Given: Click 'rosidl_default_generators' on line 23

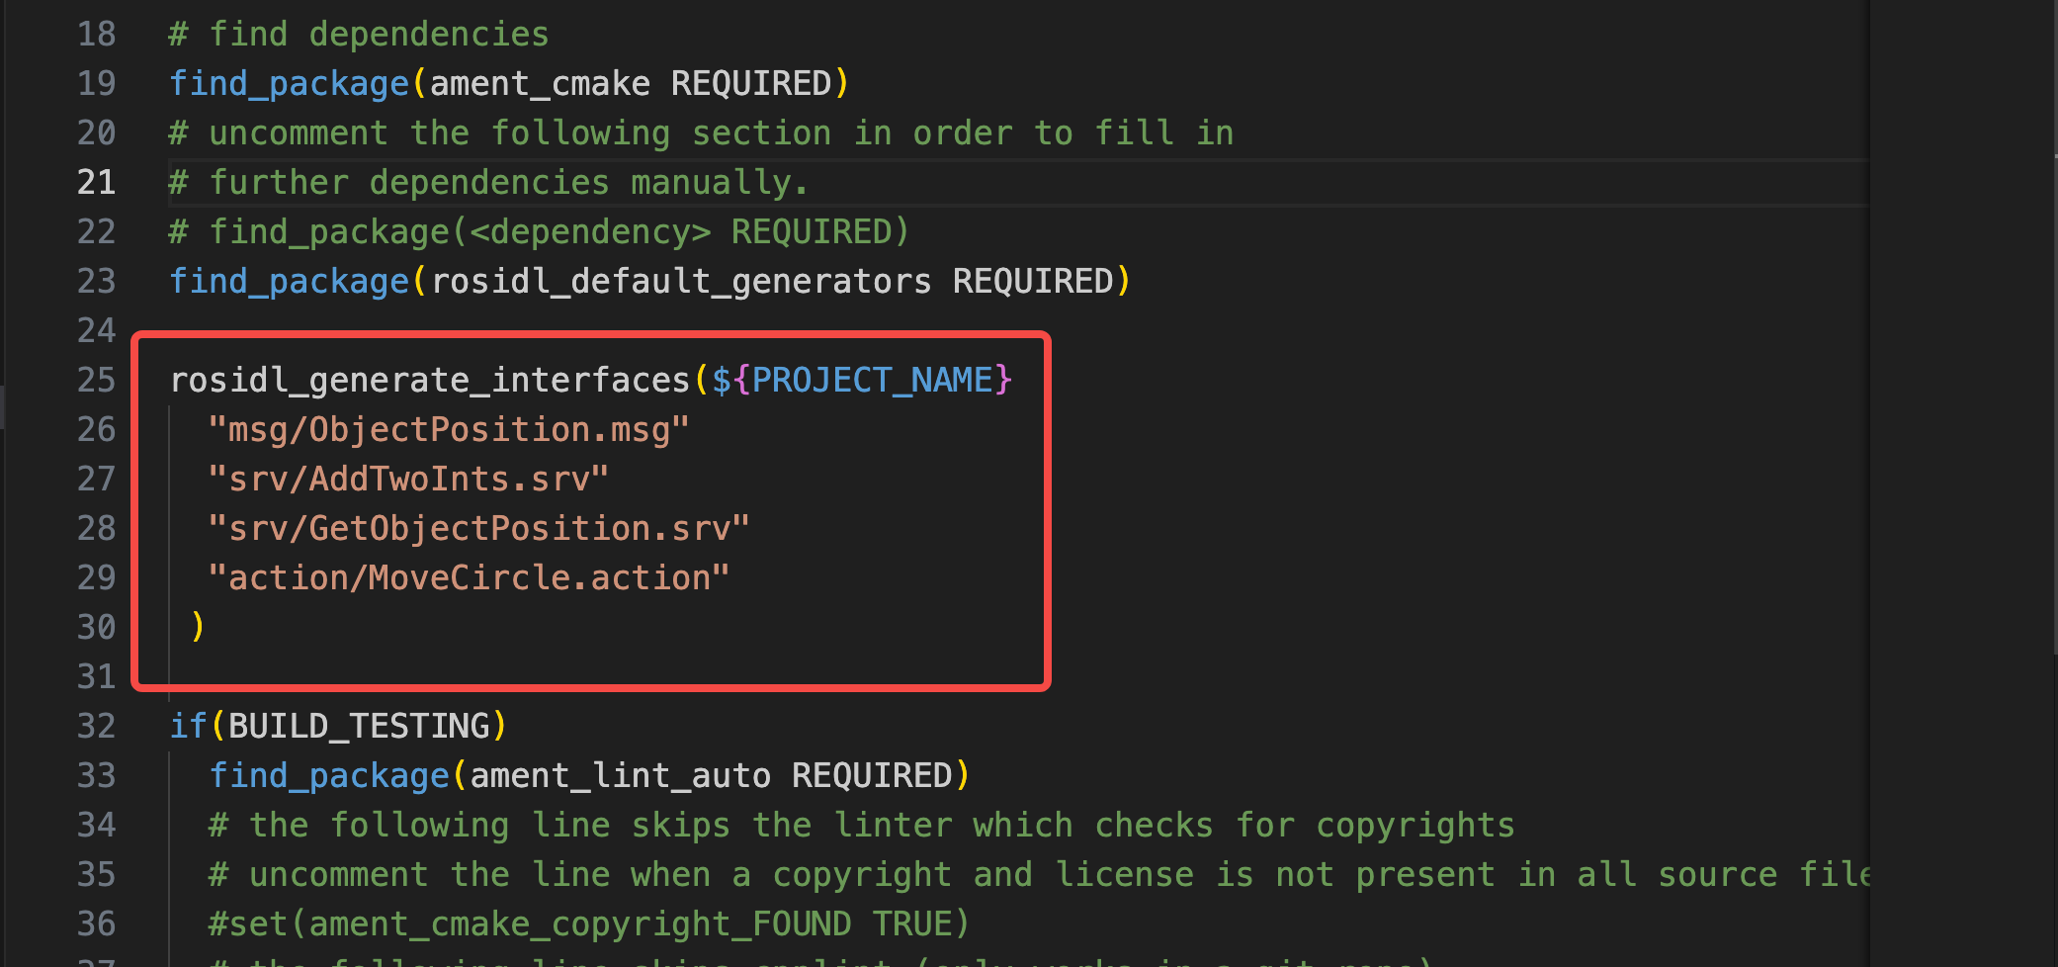Looking at the screenshot, I should (x=681, y=282).
